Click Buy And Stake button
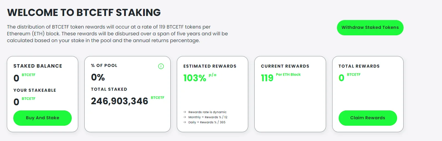This screenshot has width=442, height=141. click(x=42, y=118)
